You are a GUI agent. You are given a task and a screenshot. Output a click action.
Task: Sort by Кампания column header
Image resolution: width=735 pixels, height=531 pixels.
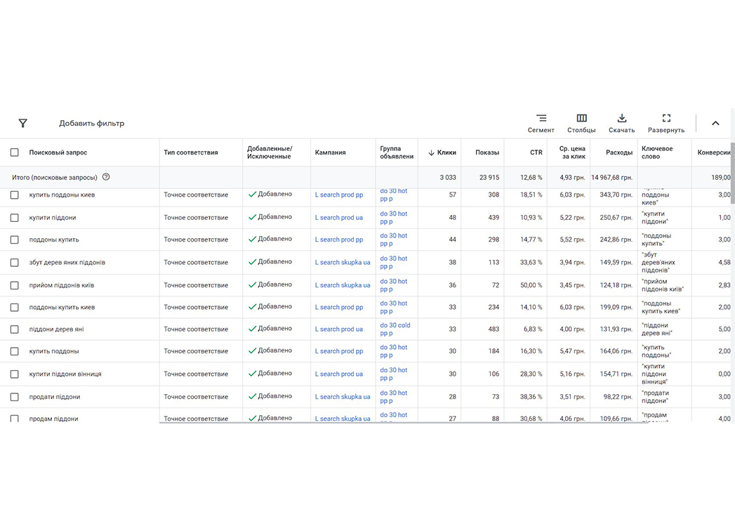click(x=330, y=152)
